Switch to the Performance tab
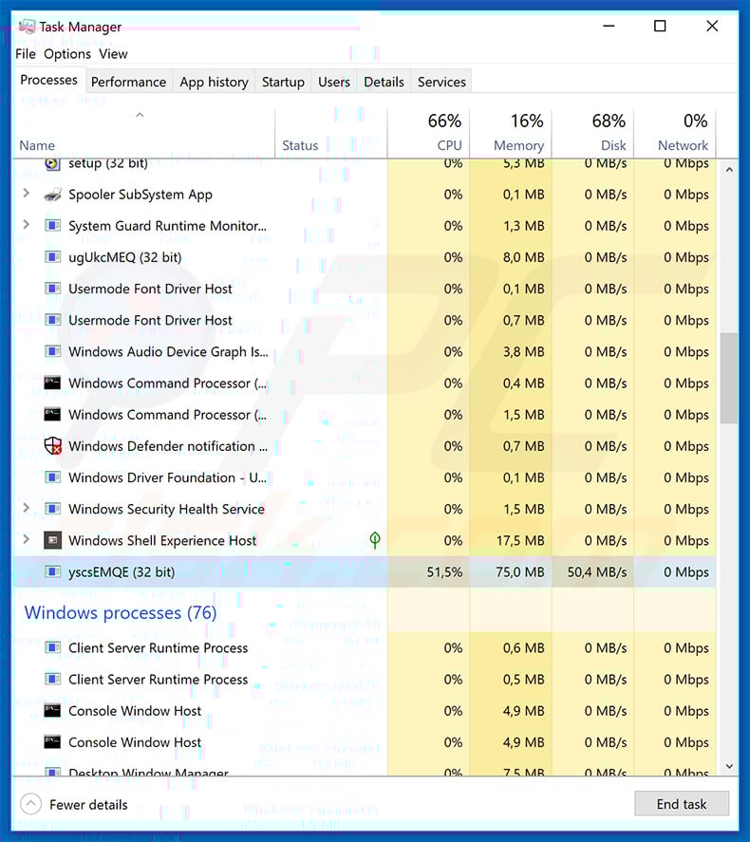 (129, 83)
